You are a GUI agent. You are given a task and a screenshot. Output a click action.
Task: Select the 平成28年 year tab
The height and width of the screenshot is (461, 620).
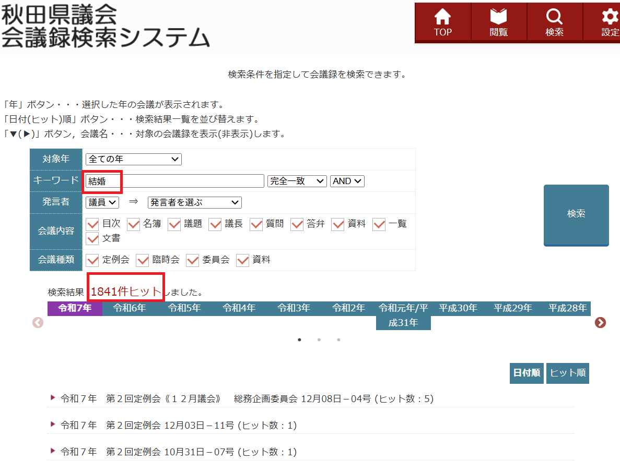point(567,308)
